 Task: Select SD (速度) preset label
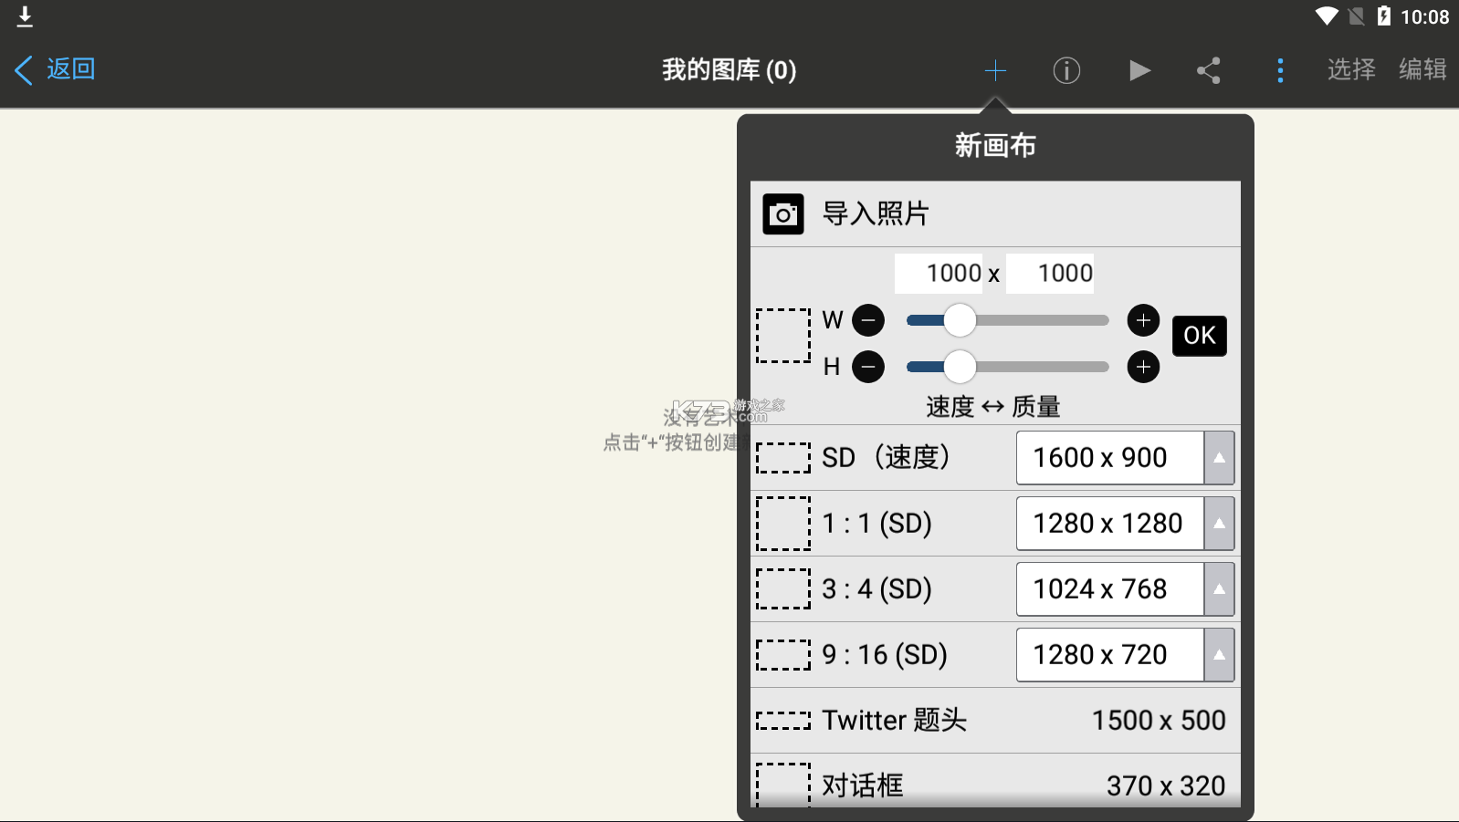pyautogui.click(x=886, y=457)
